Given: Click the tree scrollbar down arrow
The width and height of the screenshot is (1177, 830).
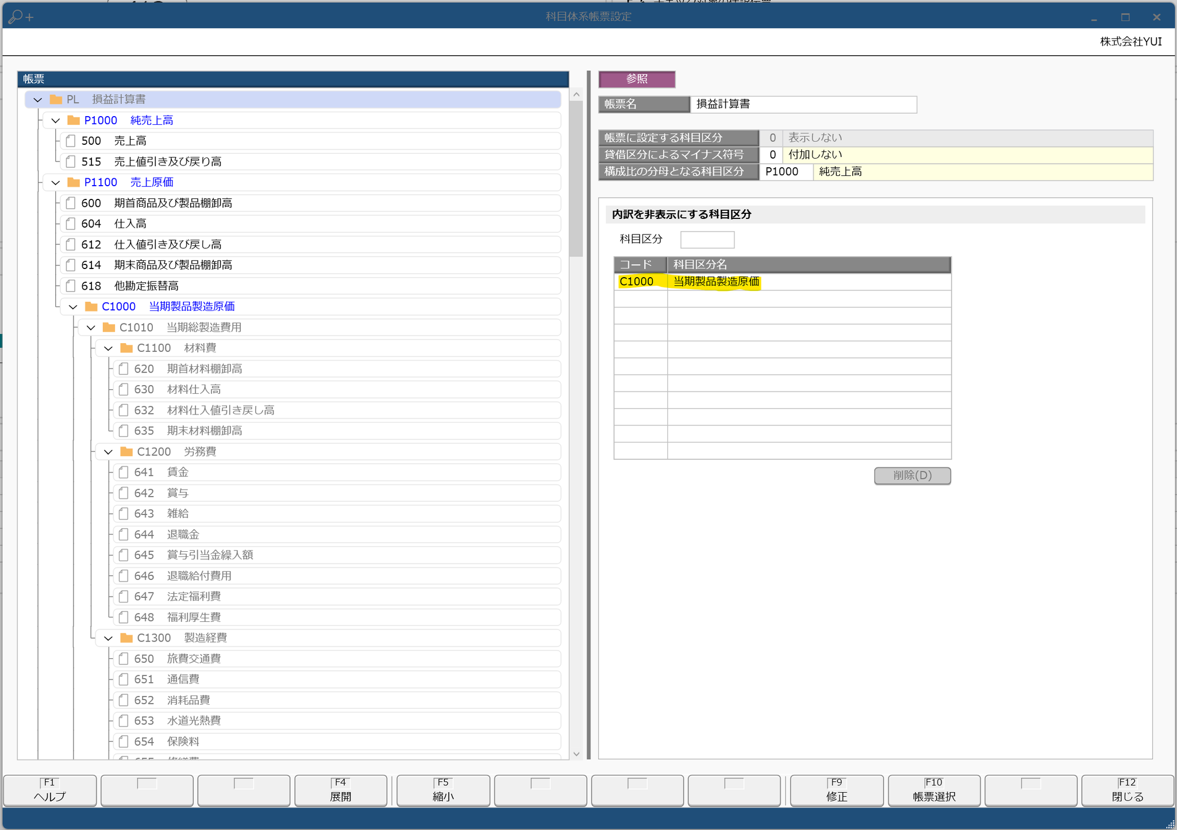Looking at the screenshot, I should pyautogui.click(x=576, y=754).
